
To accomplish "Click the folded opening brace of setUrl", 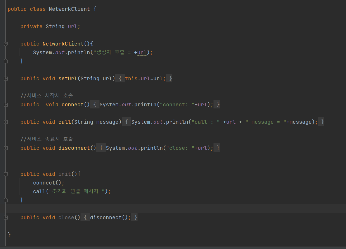I will coord(120,78).
